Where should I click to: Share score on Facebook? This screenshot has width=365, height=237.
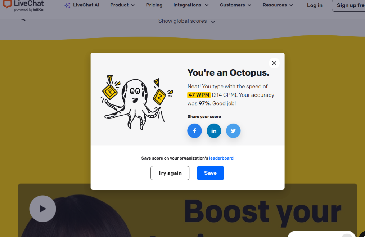pyautogui.click(x=194, y=131)
